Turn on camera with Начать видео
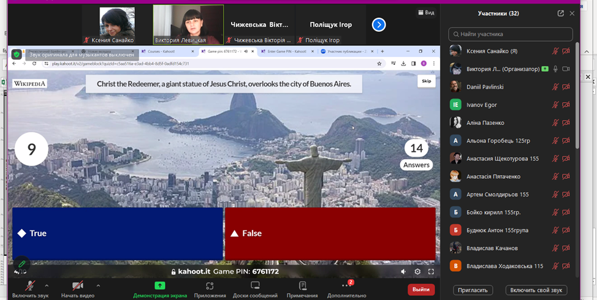The image size is (597, 300). point(78,286)
